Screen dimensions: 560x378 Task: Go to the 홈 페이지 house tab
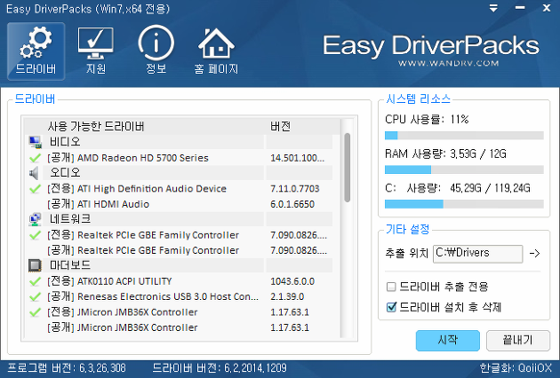tap(216, 51)
